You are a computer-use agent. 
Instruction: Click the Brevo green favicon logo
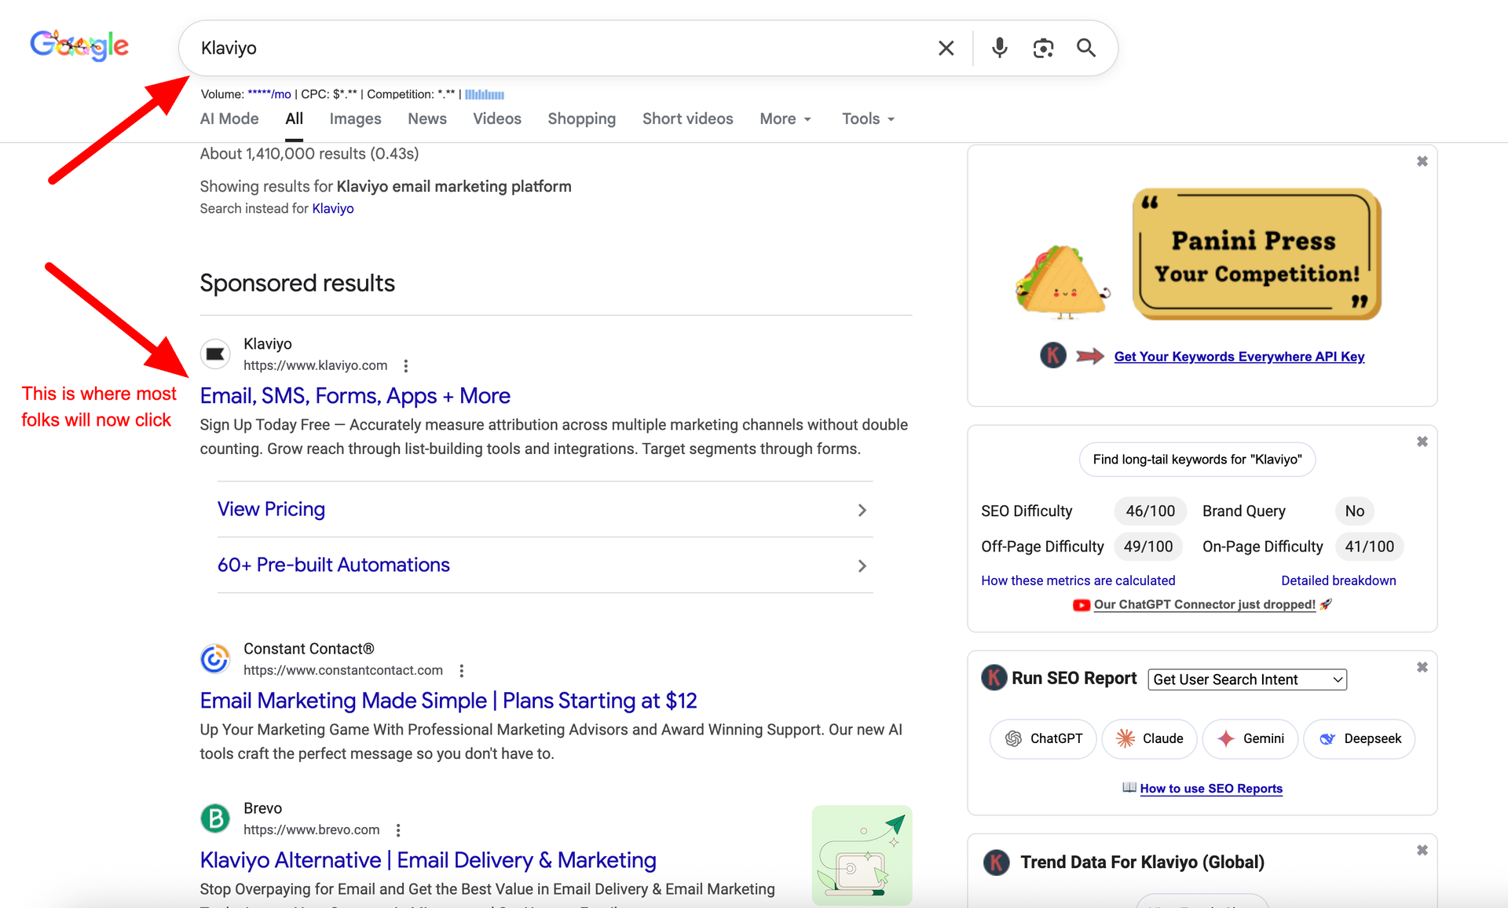click(215, 818)
